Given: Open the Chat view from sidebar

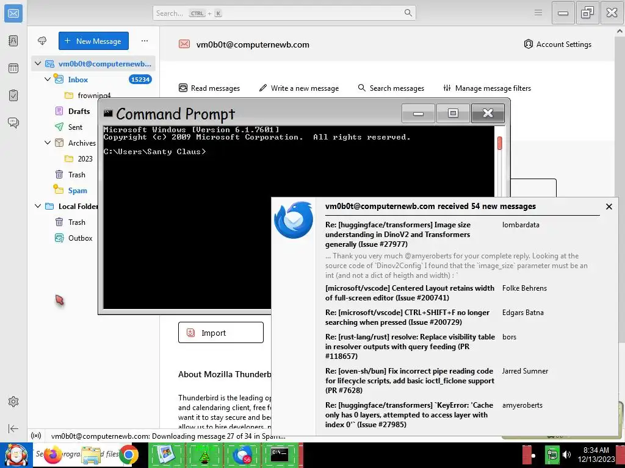Looking at the screenshot, I should (x=13, y=122).
